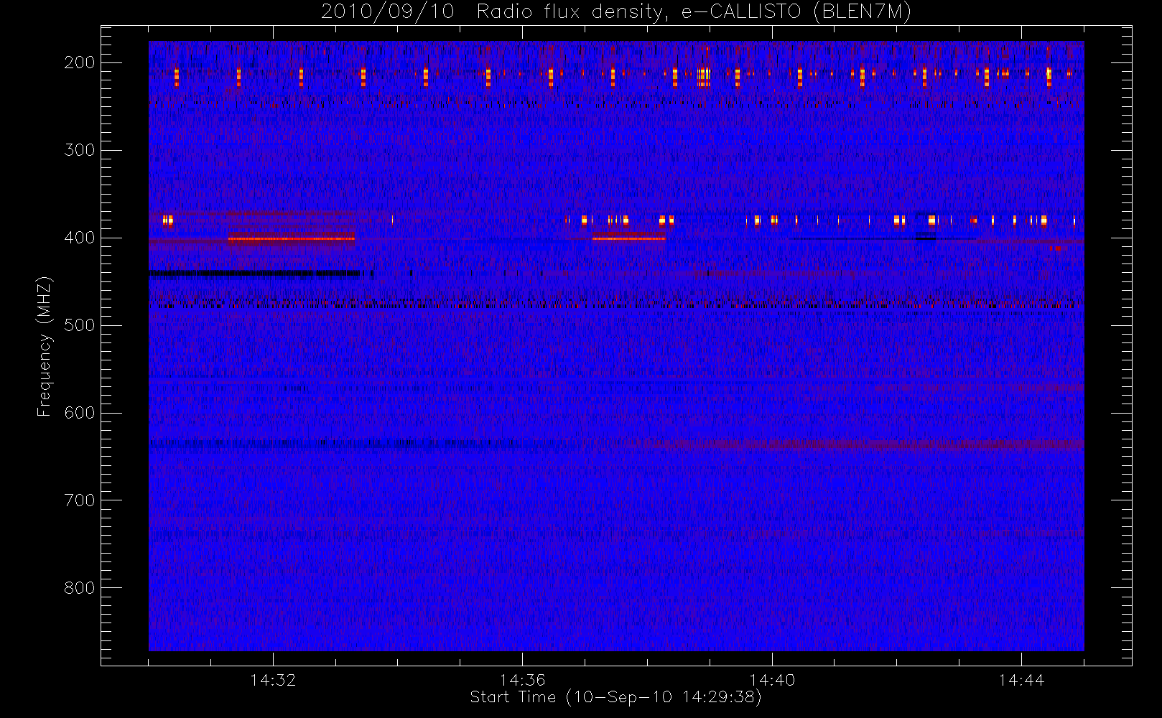Click the 14:36 time tick label
The width and height of the screenshot is (1162, 718).
click(x=523, y=680)
